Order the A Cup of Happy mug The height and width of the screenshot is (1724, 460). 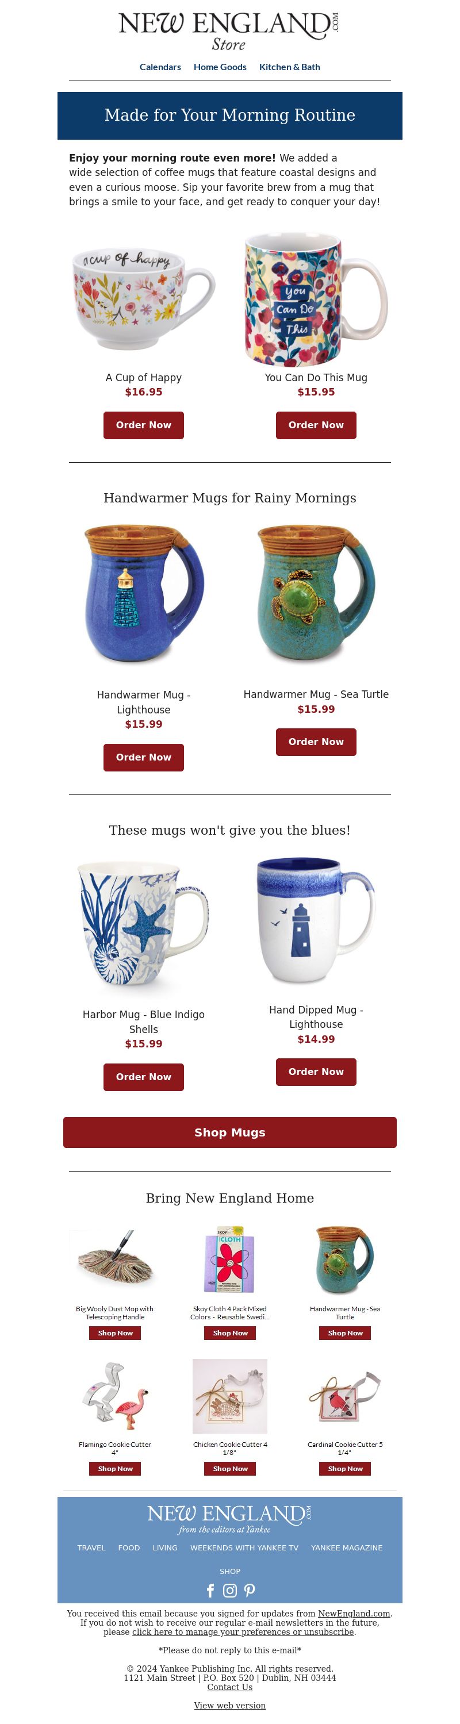[143, 425]
